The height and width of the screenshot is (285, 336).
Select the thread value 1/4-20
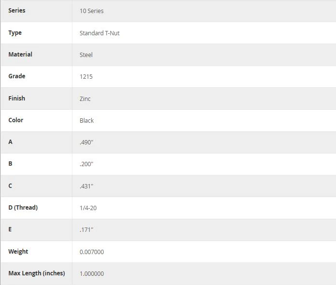pos(88,208)
